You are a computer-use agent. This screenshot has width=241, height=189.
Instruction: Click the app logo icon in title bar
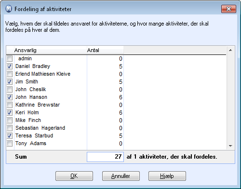tap(9, 9)
